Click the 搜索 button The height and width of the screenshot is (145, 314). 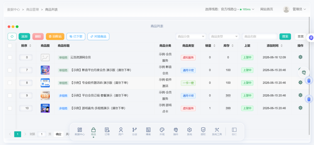285,37
